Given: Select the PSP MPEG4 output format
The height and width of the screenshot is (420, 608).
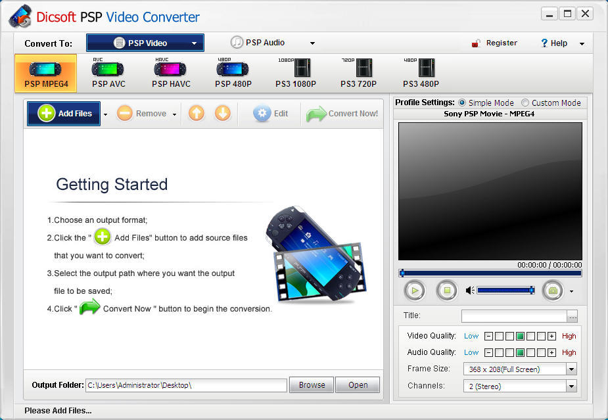Looking at the screenshot, I should coord(45,72).
